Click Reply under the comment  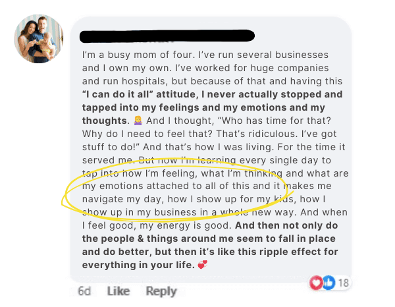(161, 291)
